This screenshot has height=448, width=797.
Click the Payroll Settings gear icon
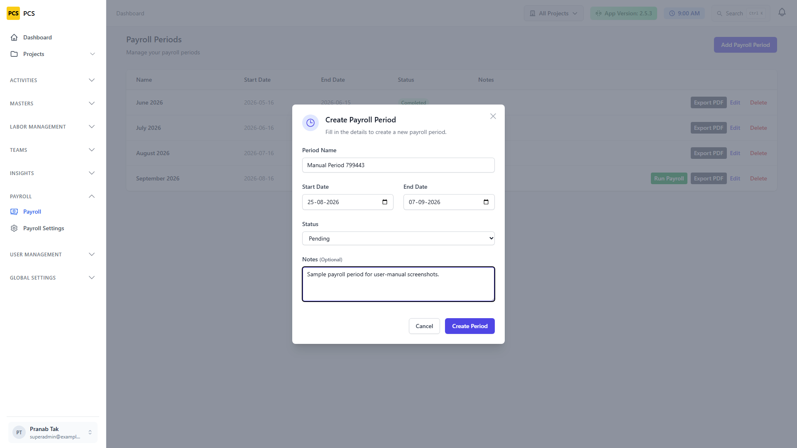pyautogui.click(x=14, y=228)
